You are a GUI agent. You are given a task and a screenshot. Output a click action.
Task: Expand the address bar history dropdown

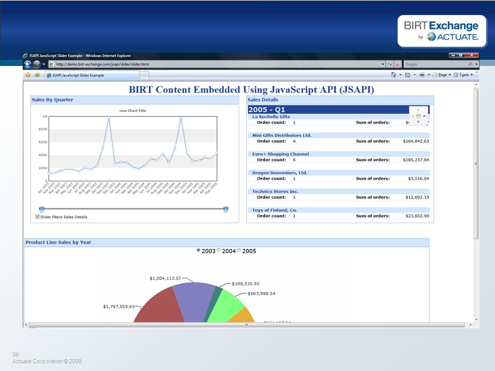(x=383, y=64)
